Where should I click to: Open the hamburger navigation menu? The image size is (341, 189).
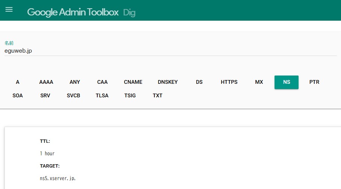click(9, 9)
